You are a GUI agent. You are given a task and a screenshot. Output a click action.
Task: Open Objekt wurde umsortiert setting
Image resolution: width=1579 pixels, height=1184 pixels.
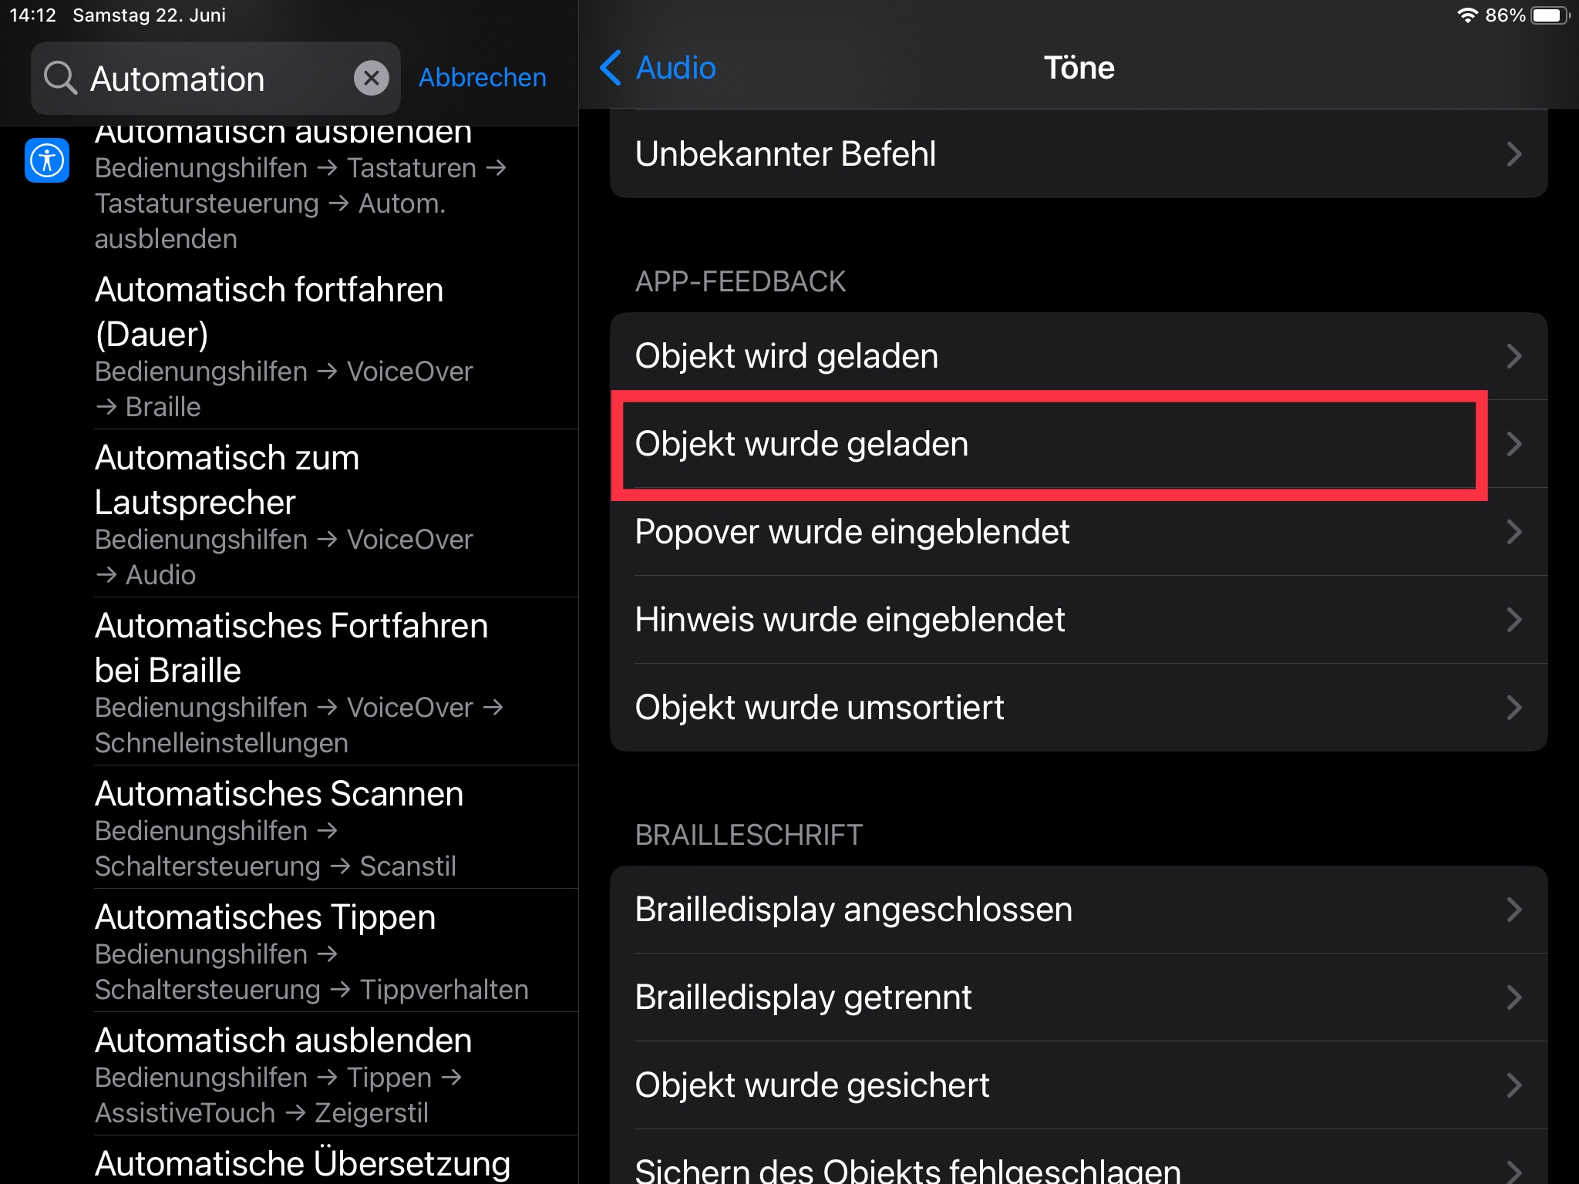(x=1078, y=708)
